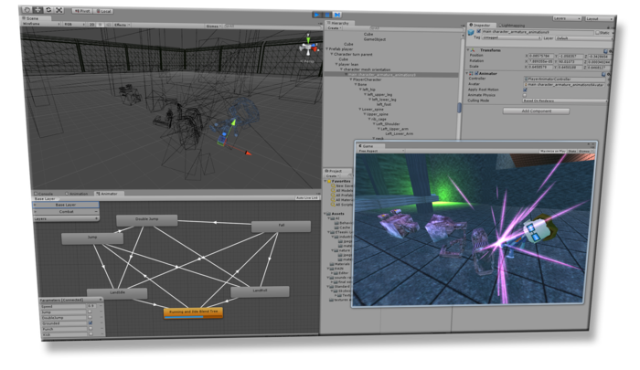Viewport: 640px width, 370px height.
Task: Open the scene Effects dropdown
Action: (x=122, y=25)
